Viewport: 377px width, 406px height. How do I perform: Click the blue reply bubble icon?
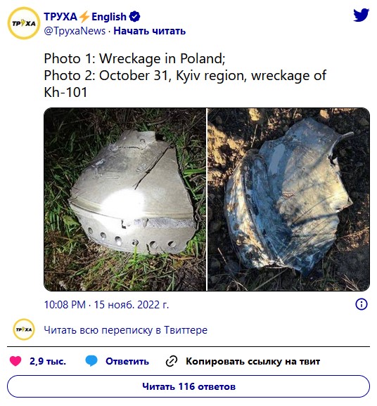(91, 361)
